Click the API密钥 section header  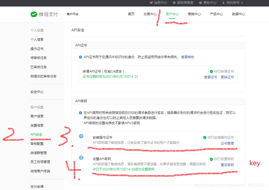click(81, 101)
